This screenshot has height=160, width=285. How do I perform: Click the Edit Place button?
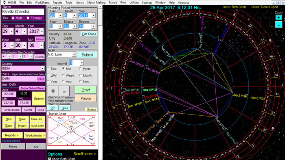pos(89,34)
